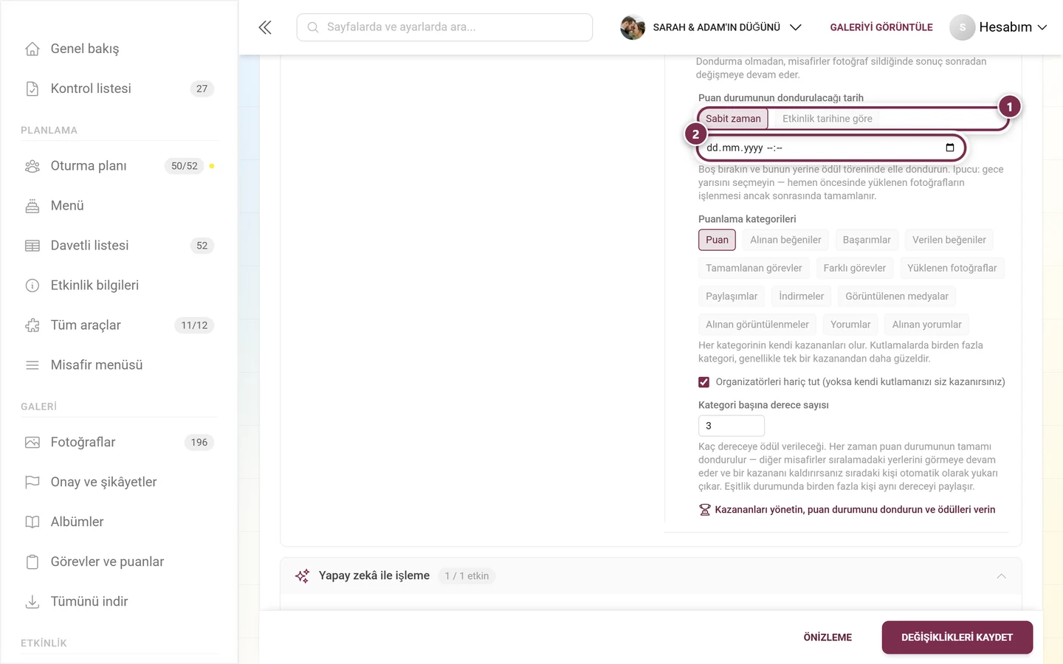This screenshot has width=1063, height=664.
Task: Open Kazananları yönetin, puan durumunu dondurun link
Action: tap(847, 510)
